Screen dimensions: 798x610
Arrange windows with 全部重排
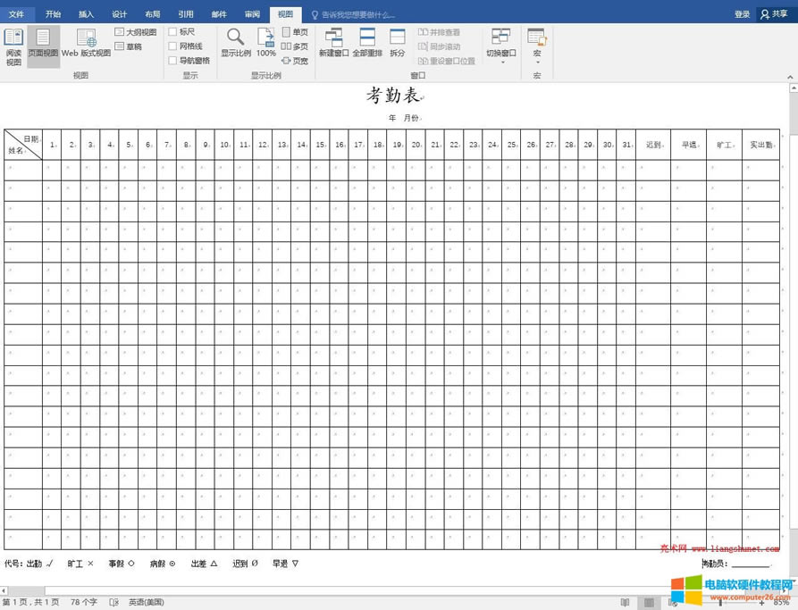pyautogui.click(x=367, y=45)
